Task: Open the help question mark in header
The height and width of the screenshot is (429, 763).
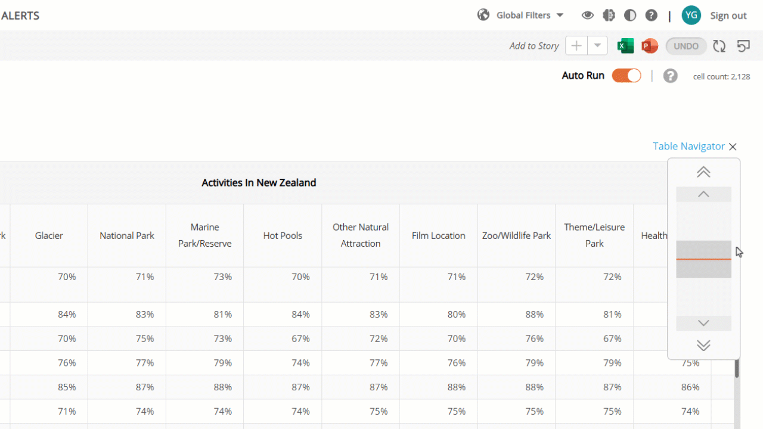Action: (x=652, y=15)
